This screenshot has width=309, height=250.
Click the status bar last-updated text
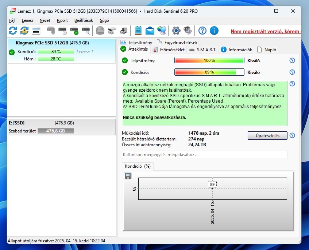tap(56, 241)
